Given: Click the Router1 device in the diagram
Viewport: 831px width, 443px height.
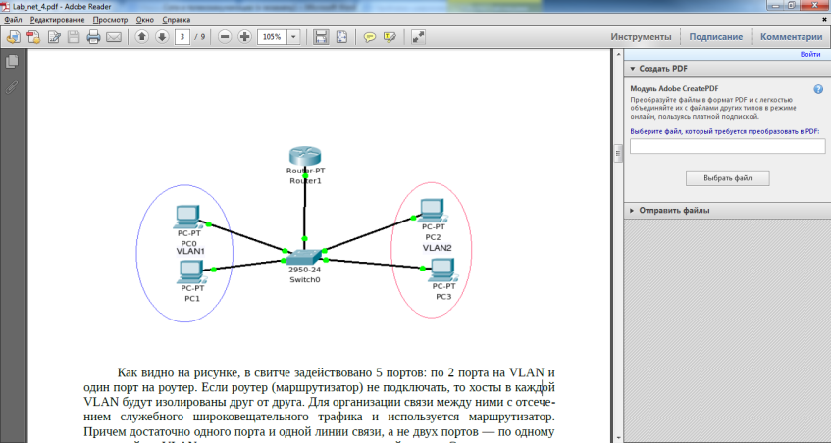Looking at the screenshot, I should click(x=305, y=156).
